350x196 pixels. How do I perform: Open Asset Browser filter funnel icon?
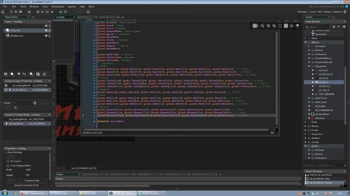click(339, 27)
